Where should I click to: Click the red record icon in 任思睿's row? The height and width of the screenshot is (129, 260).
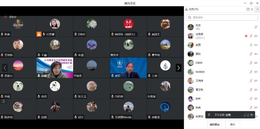[x=246, y=36]
